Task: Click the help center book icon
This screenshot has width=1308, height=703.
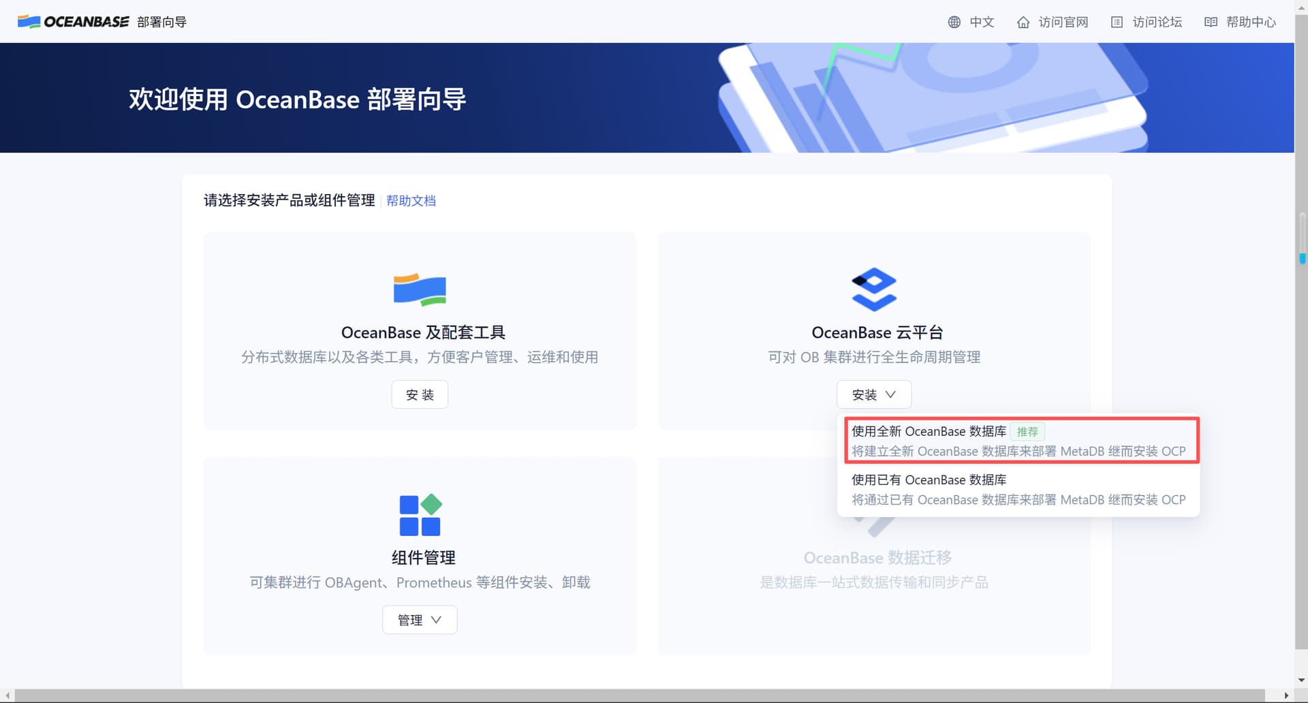Action: pyautogui.click(x=1211, y=22)
